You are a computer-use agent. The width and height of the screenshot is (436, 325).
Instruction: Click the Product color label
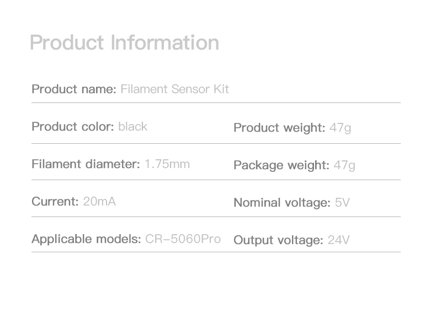coord(73,127)
